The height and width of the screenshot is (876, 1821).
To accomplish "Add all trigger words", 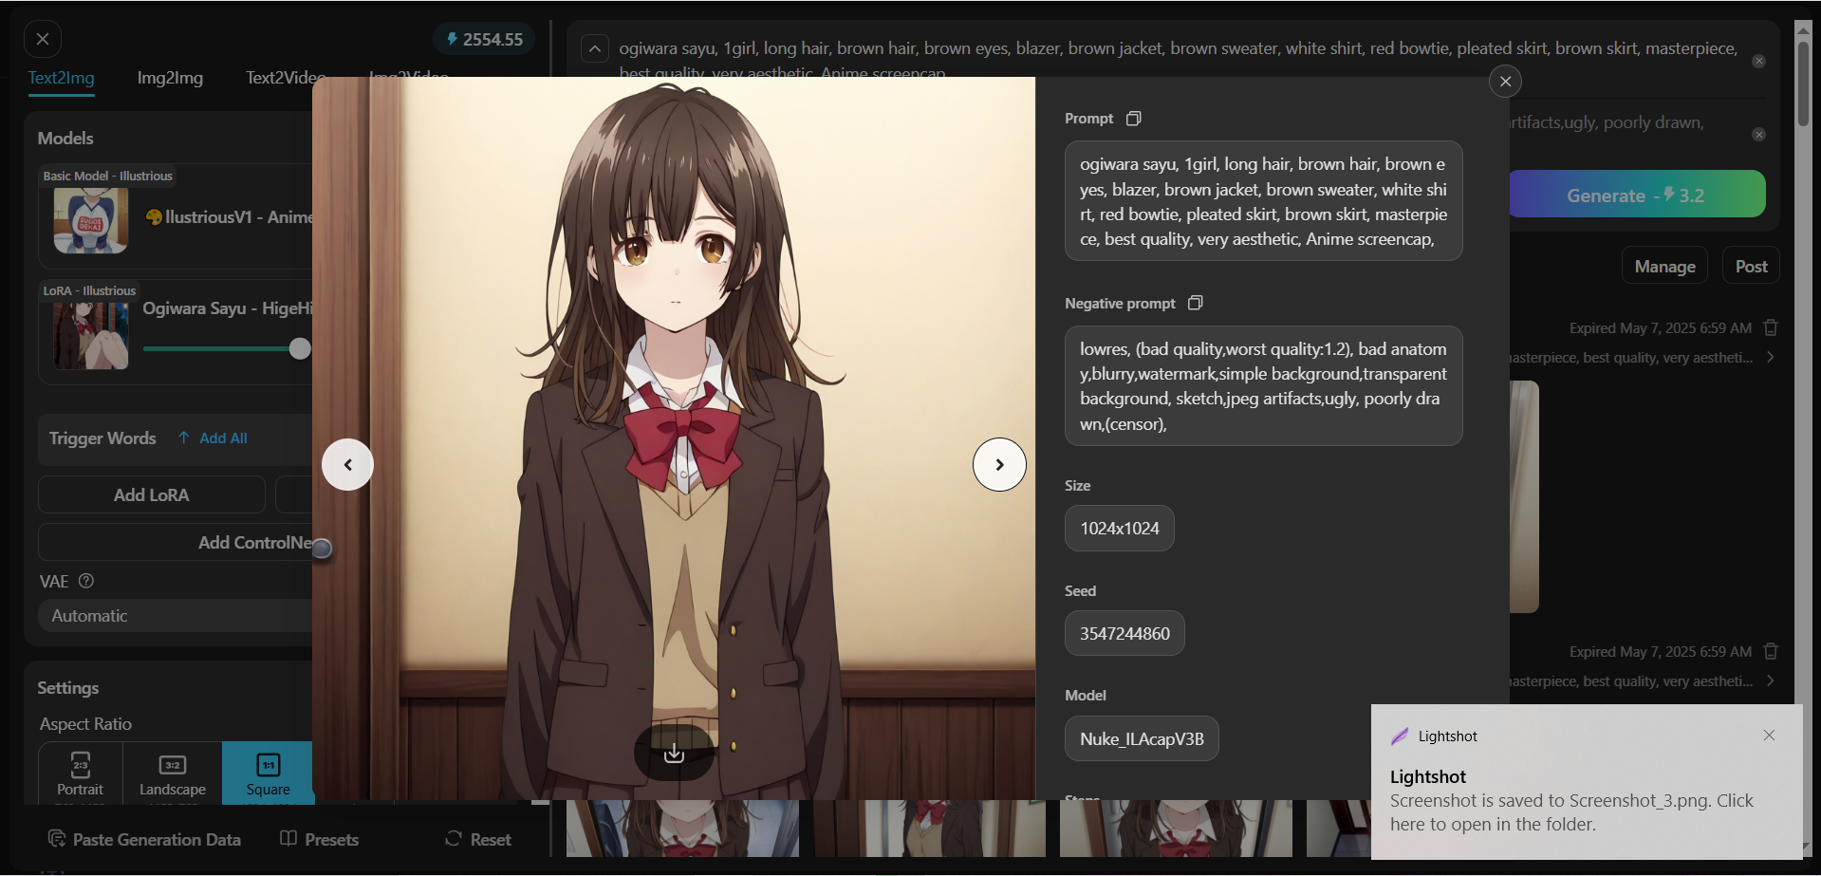I will point(214,438).
